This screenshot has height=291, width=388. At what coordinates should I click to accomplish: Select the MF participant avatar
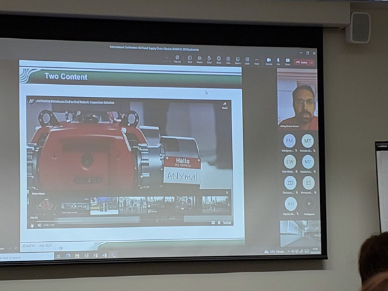(x=308, y=162)
